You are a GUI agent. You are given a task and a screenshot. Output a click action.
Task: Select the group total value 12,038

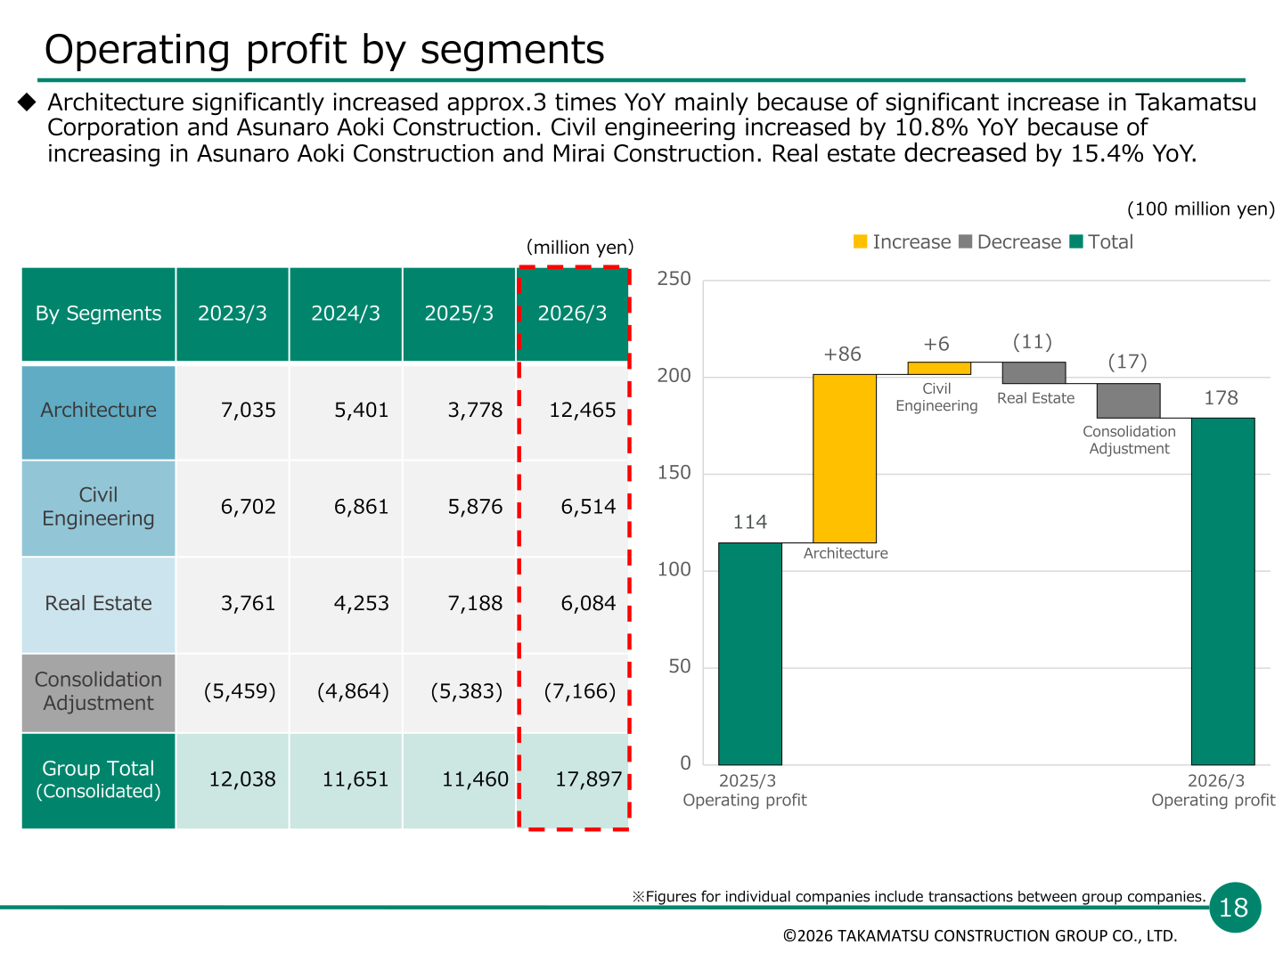click(233, 780)
